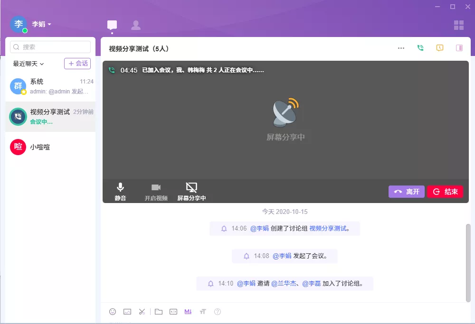Click the 搜索 search field
475x324 pixels.
pos(51,47)
